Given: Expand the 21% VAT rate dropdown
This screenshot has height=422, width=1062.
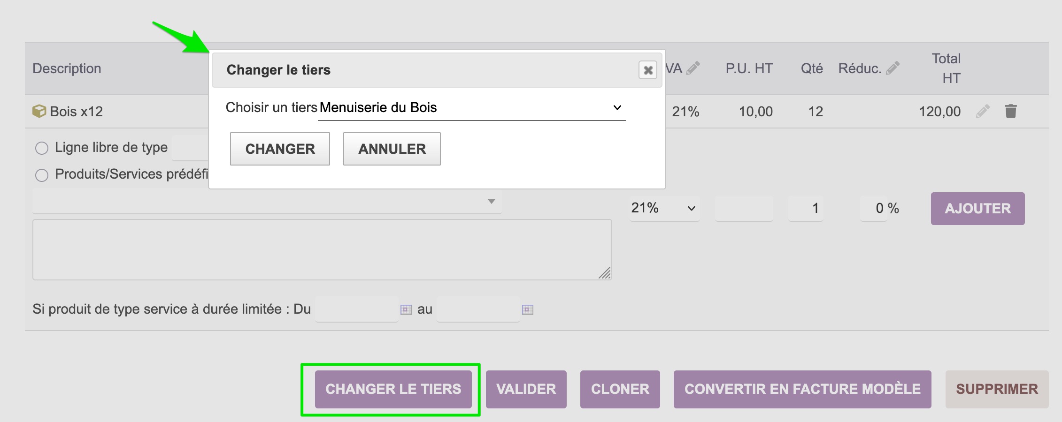Looking at the screenshot, I should coord(663,208).
